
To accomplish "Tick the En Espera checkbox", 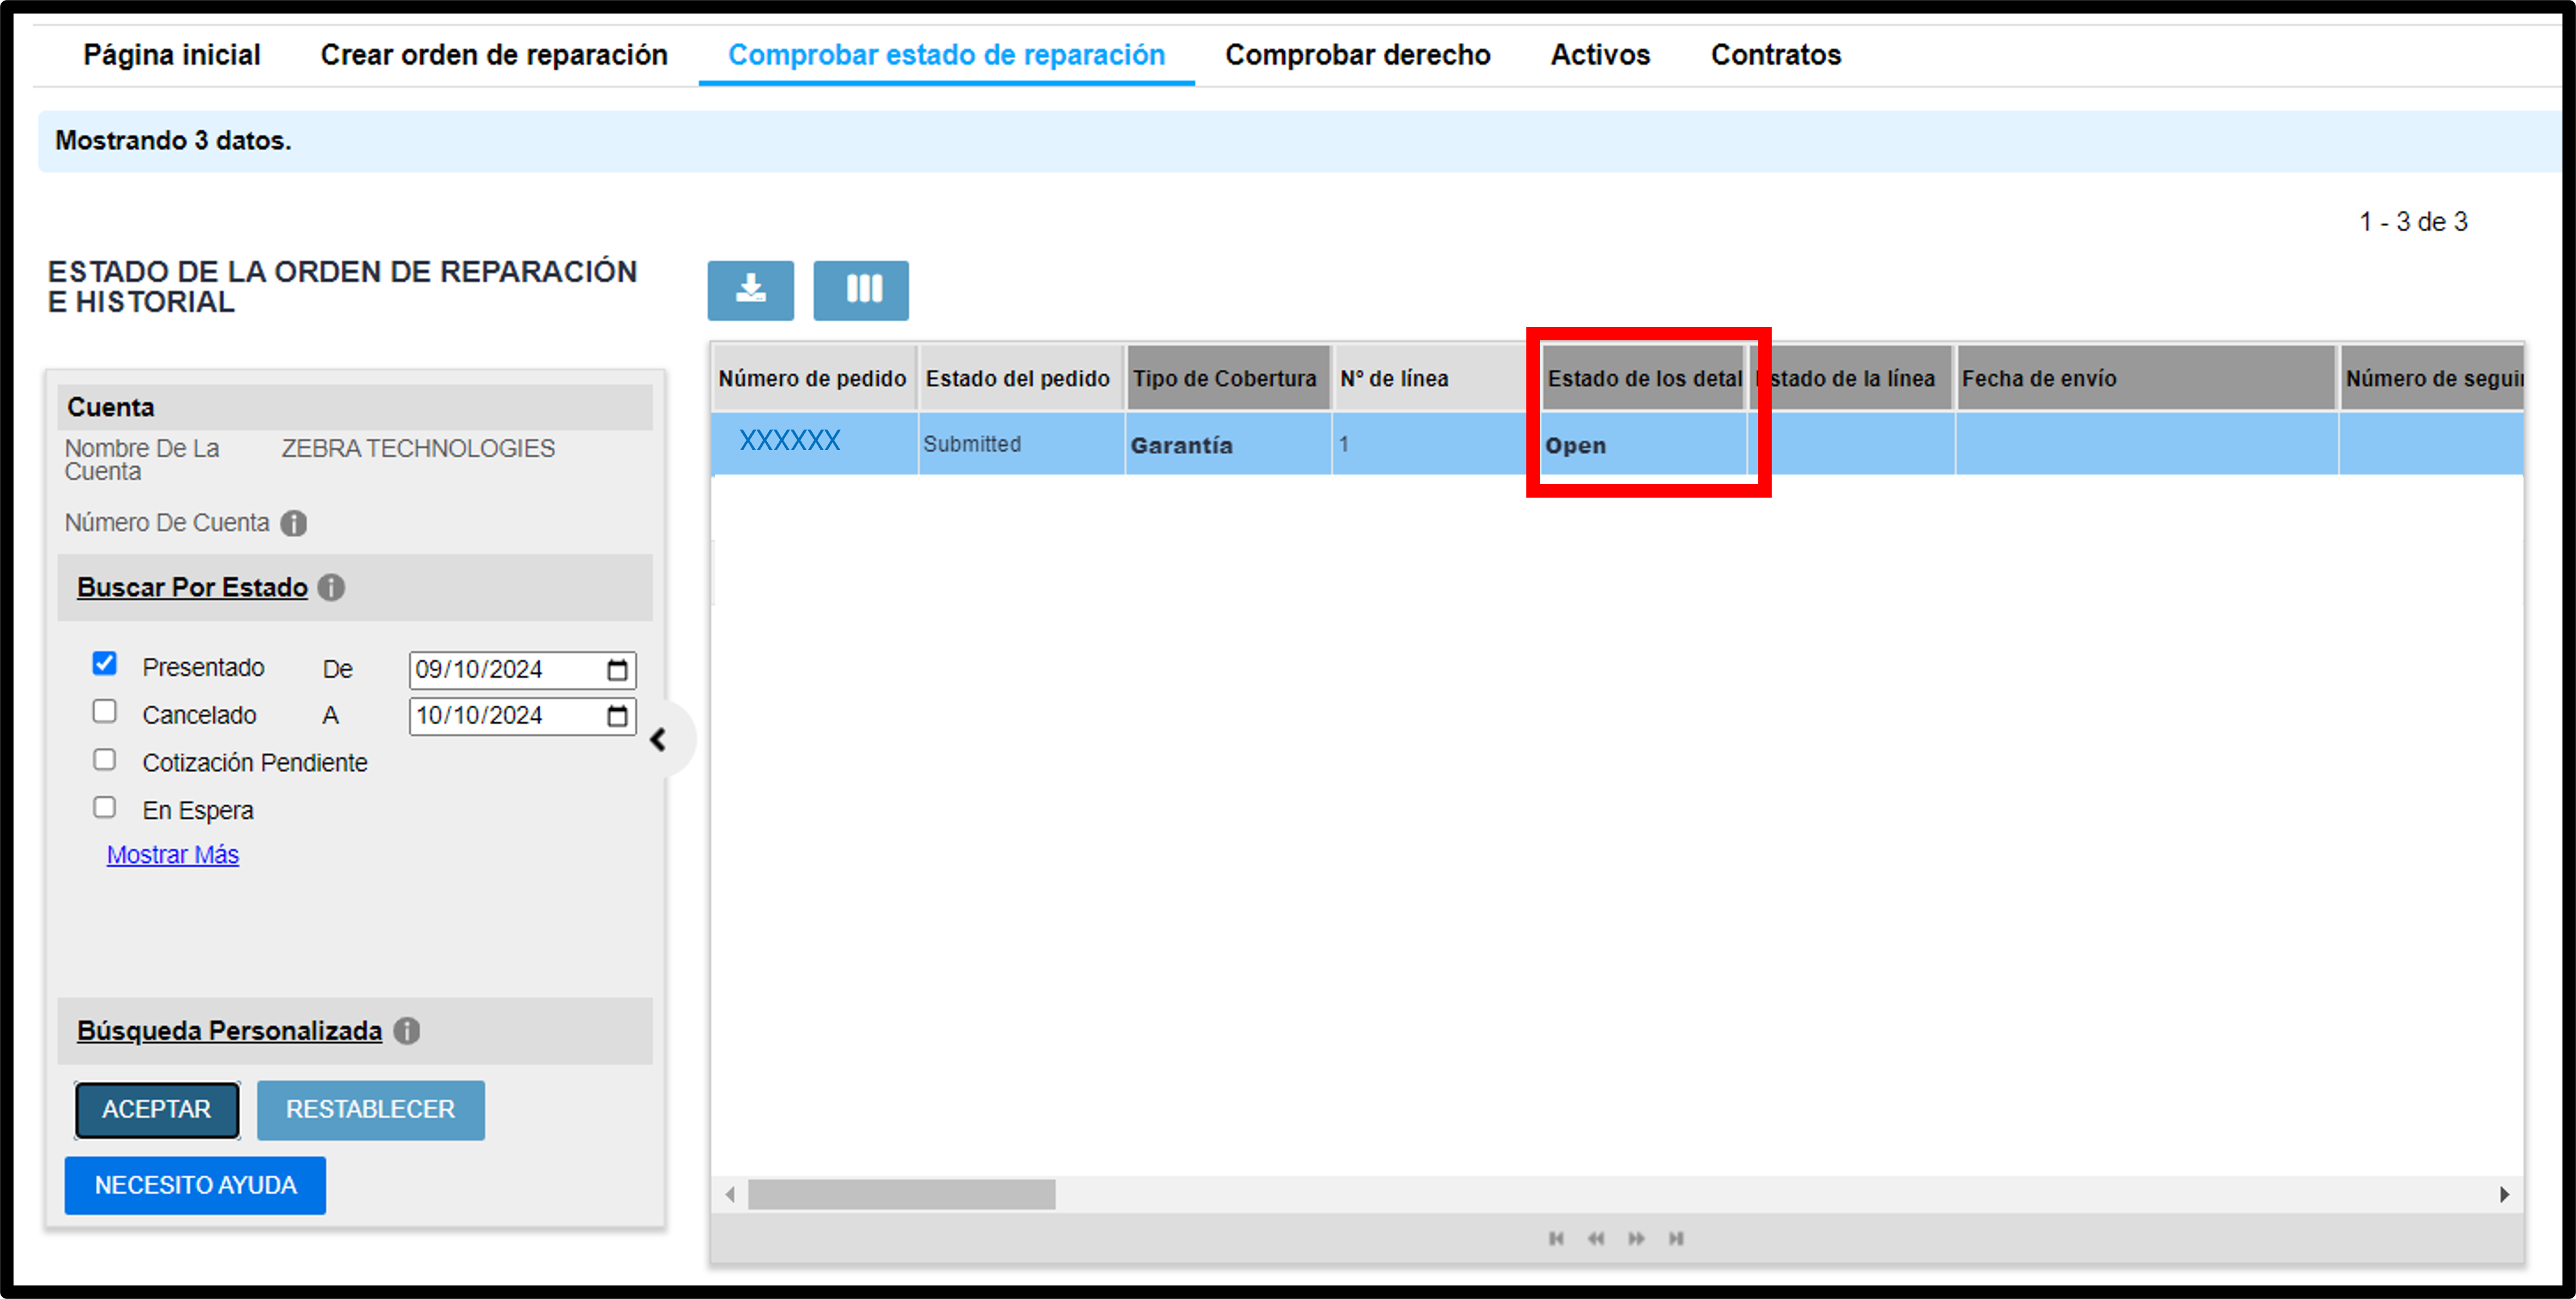I will (105, 807).
